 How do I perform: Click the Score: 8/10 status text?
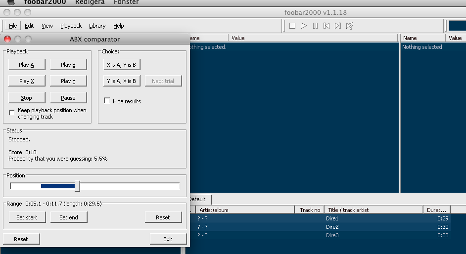point(23,152)
